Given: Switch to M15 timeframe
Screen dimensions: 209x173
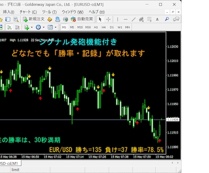Looking at the screenshot, I should 80,27.
